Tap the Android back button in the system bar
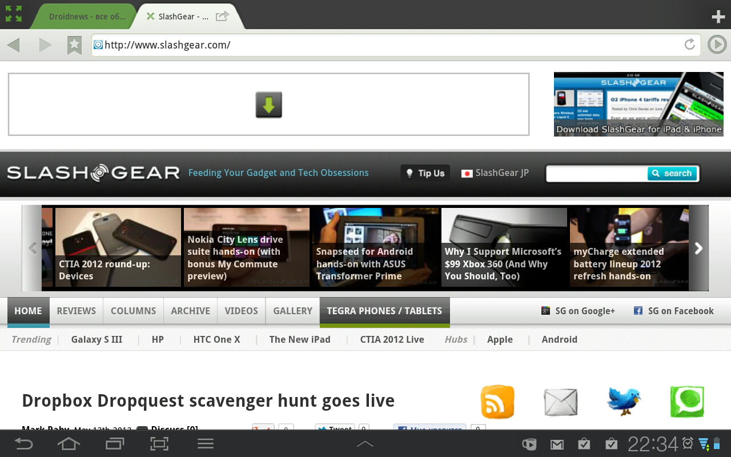 pos(23,444)
